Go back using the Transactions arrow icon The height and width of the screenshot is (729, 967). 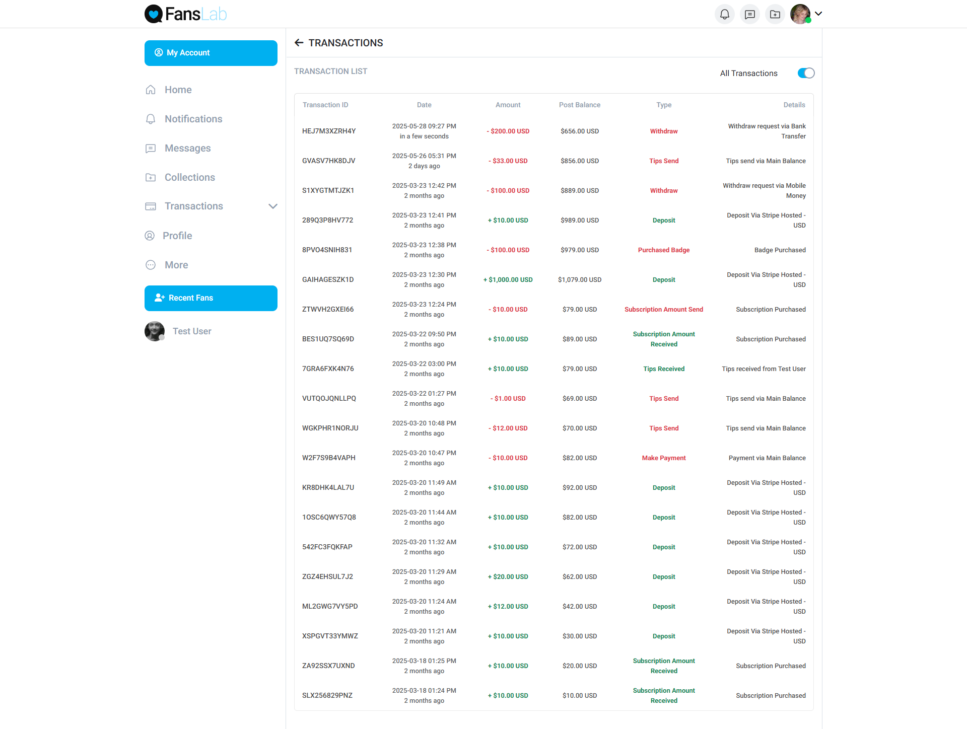pos(299,43)
